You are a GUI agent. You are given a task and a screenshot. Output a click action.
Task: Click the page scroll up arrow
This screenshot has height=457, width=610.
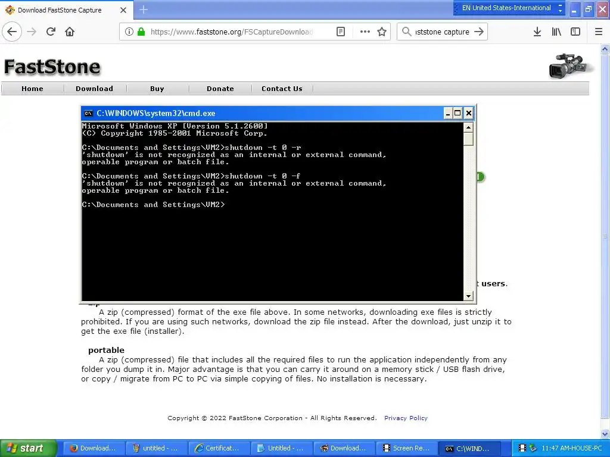(605, 49)
